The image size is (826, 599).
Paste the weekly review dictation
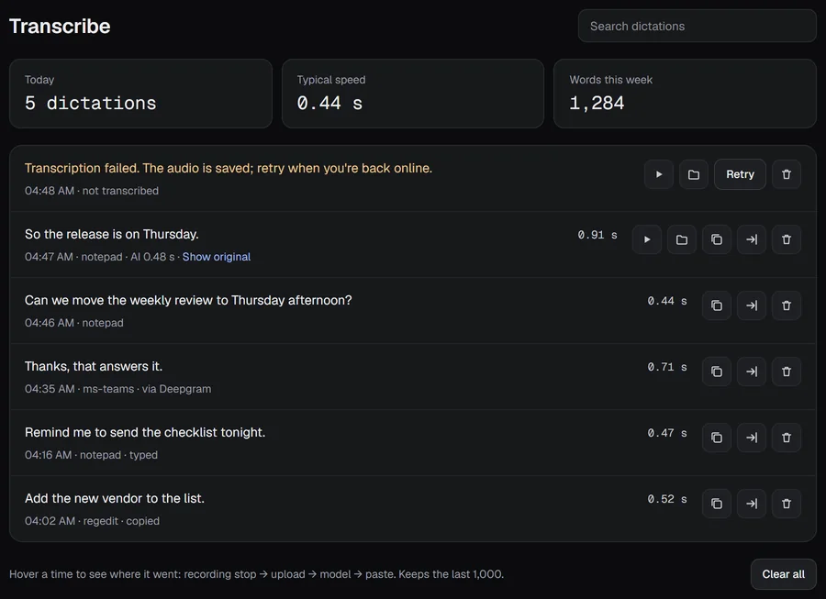[x=752, y=305]
